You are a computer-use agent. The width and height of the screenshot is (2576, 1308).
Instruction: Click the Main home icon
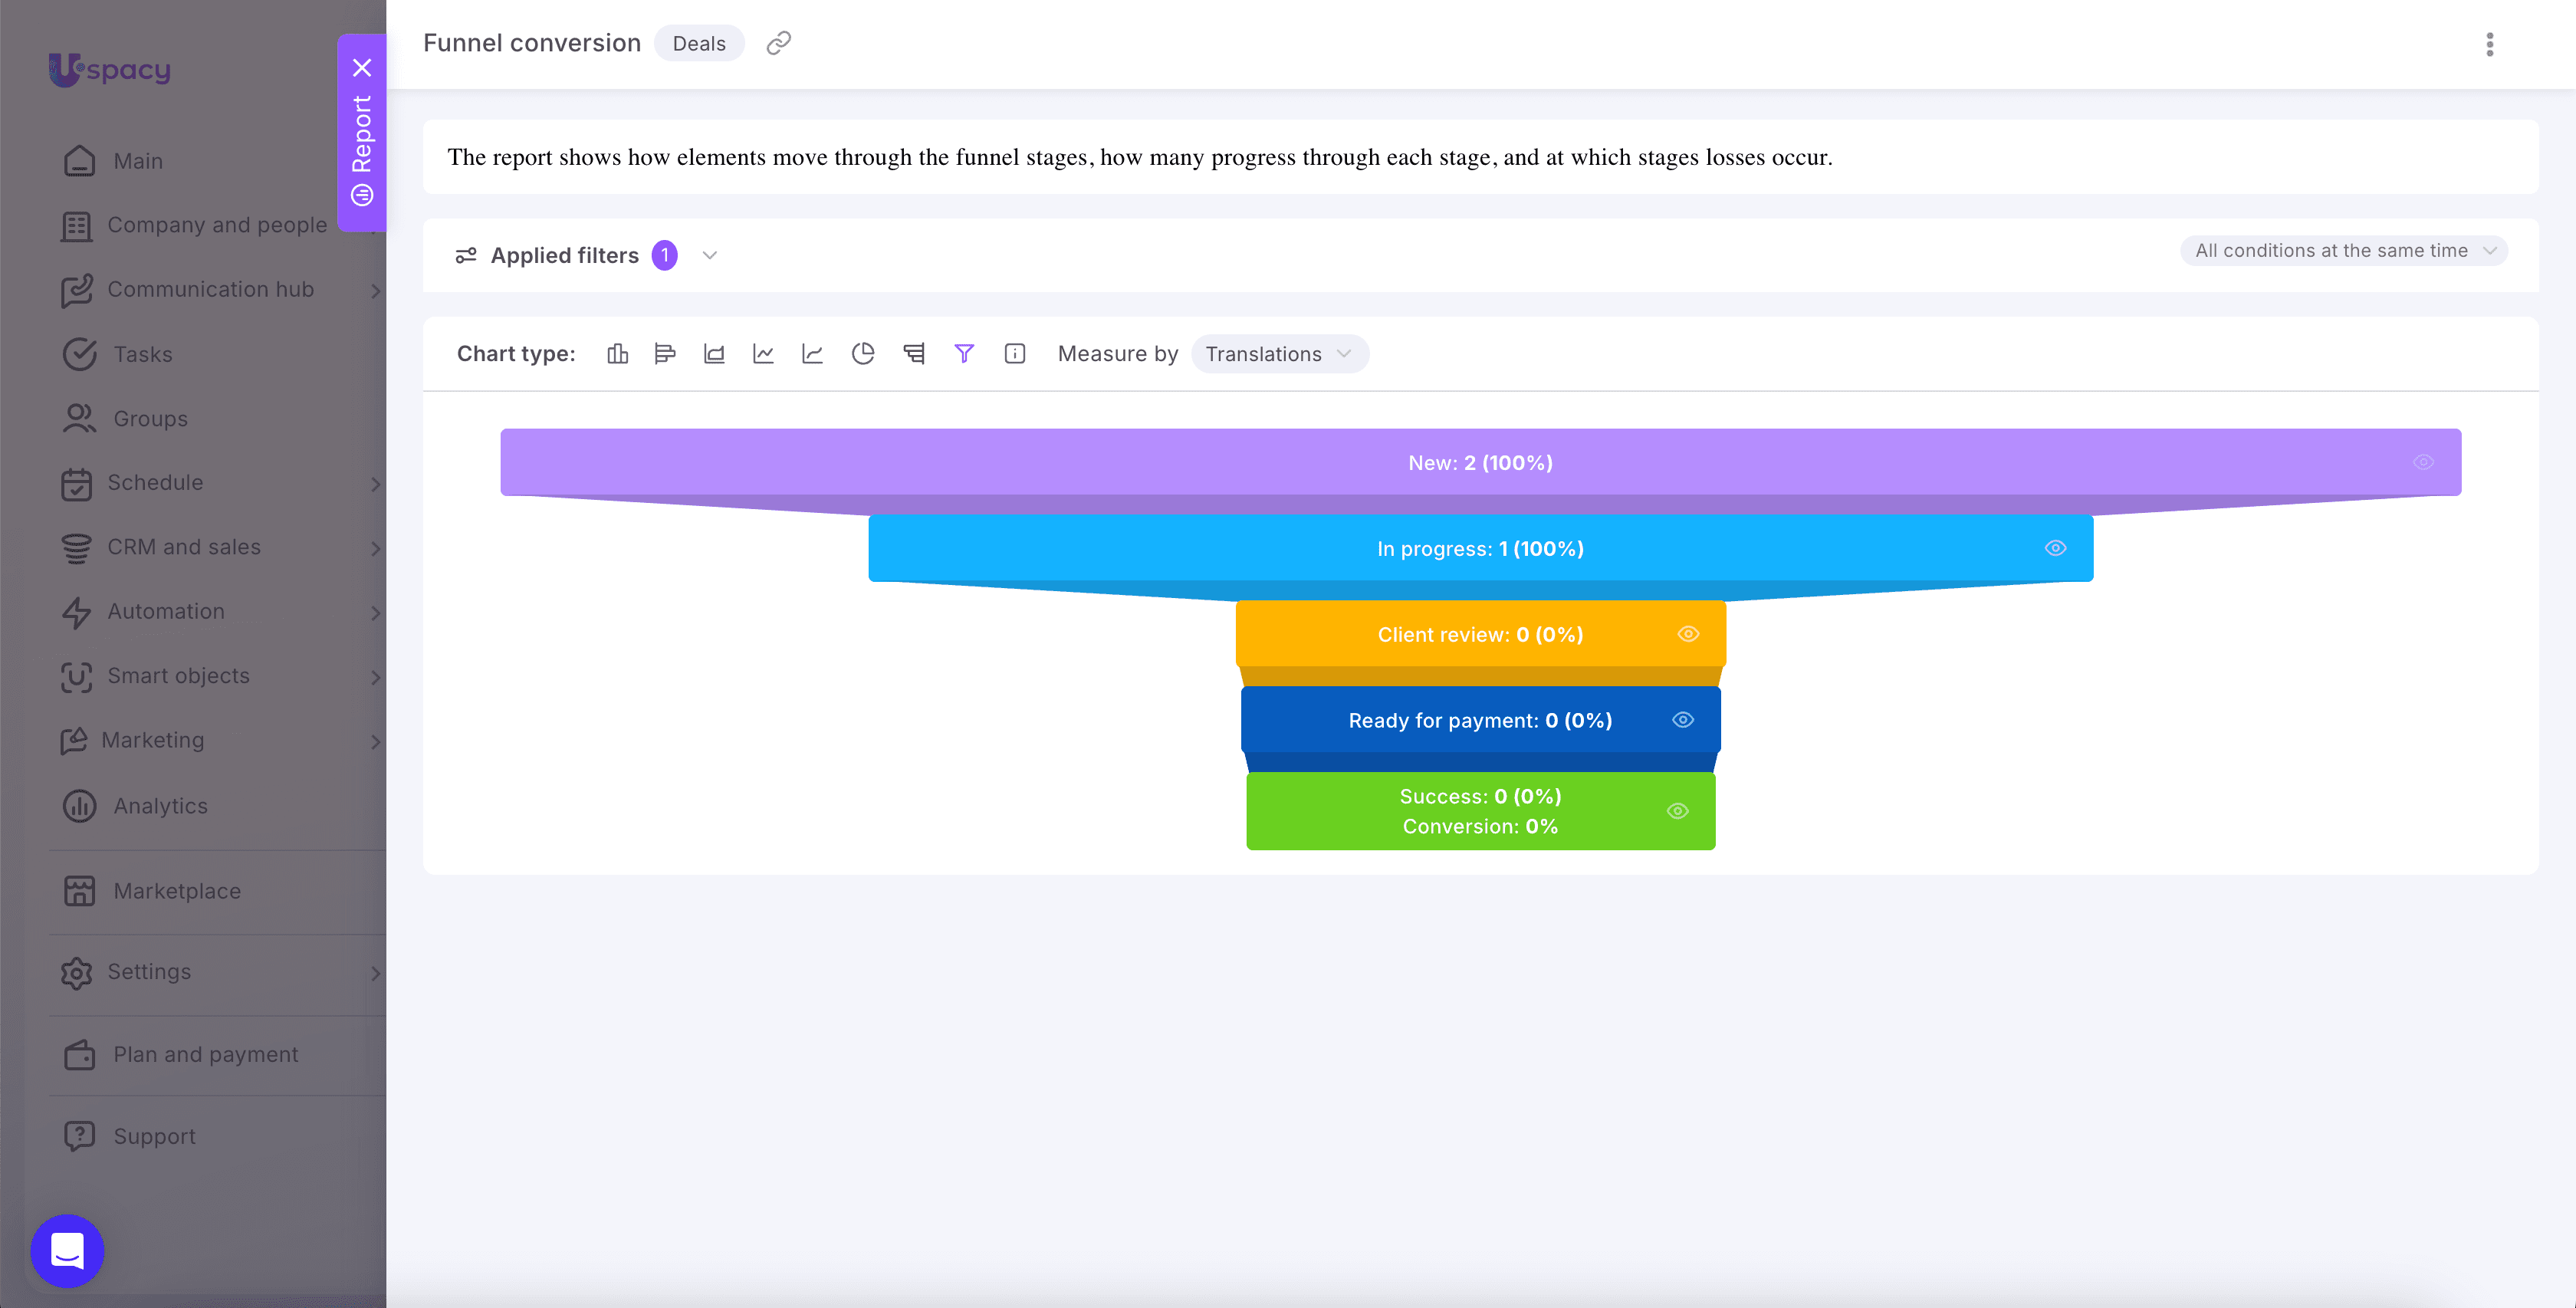[79, 161]
